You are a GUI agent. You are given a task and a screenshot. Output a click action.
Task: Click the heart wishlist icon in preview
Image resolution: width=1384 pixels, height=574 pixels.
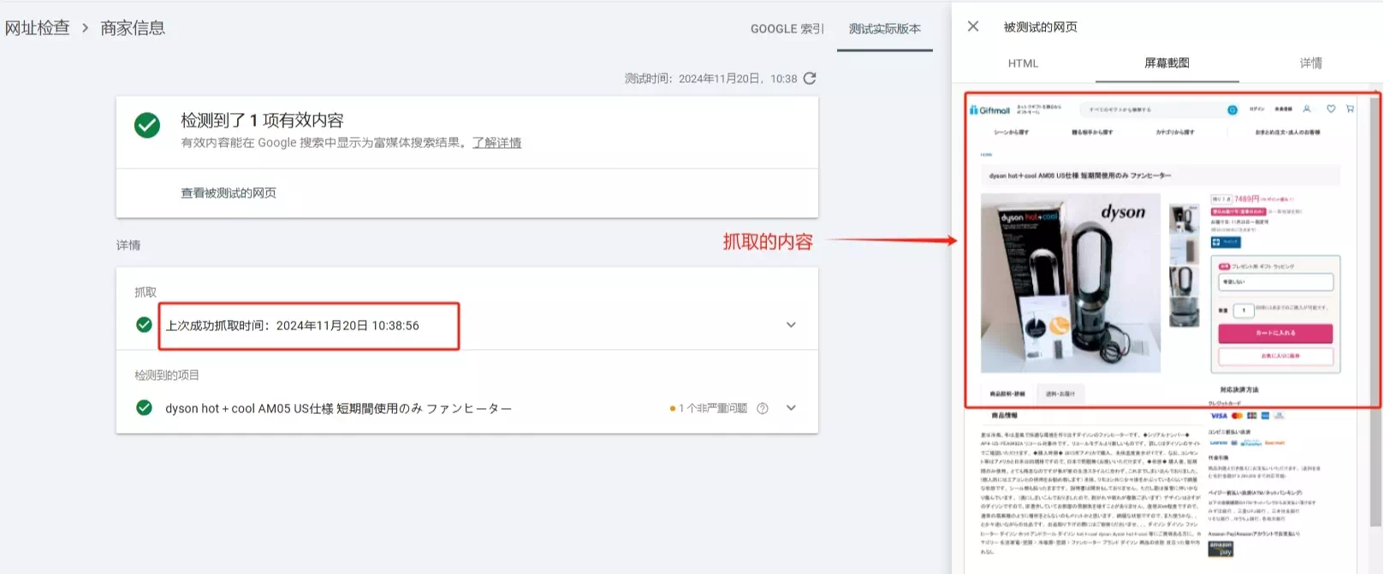[x=1331, y=109]
